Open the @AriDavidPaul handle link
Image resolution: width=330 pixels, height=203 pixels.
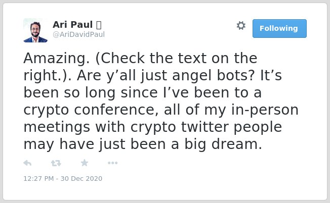(78, 34)
